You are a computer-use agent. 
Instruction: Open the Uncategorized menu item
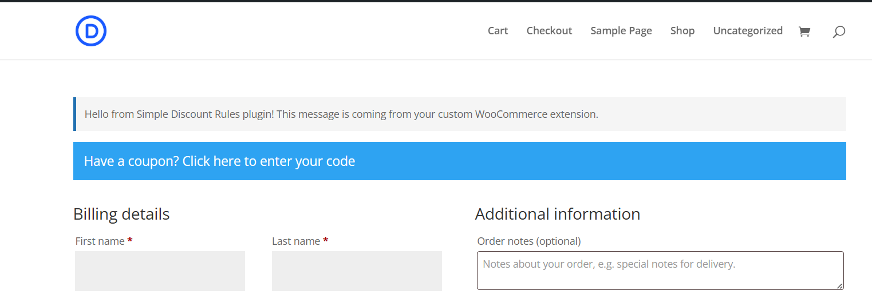pyautogui.click(x=748, y=31)
